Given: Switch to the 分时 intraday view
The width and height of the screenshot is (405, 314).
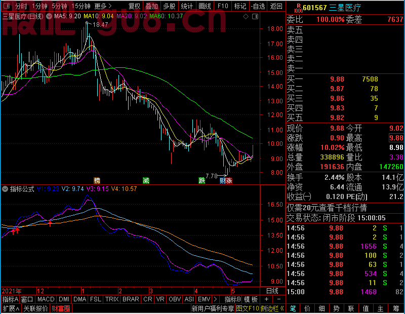Looking at the screenshot, I should coord(21,6).
